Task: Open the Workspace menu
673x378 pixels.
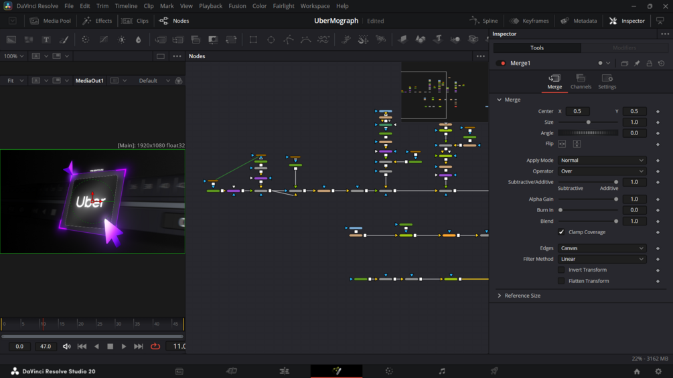Action: [x=315, y=6]
